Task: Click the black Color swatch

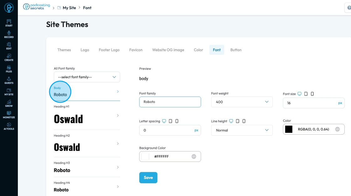Action: point(289,129)
